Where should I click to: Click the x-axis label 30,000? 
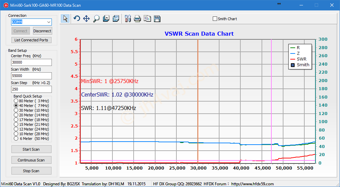click(198, 168)
